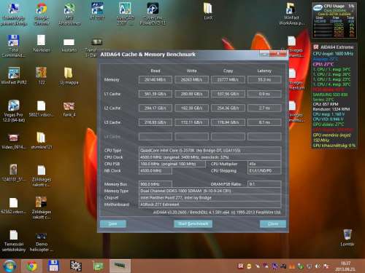
Task: Open CyberLink PowerDVD 12 desktop shortcut
Action: coord(153,14)
